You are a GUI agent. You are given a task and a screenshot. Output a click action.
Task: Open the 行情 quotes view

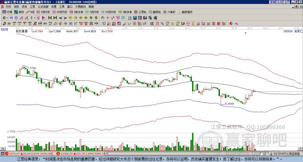(7, 12)
